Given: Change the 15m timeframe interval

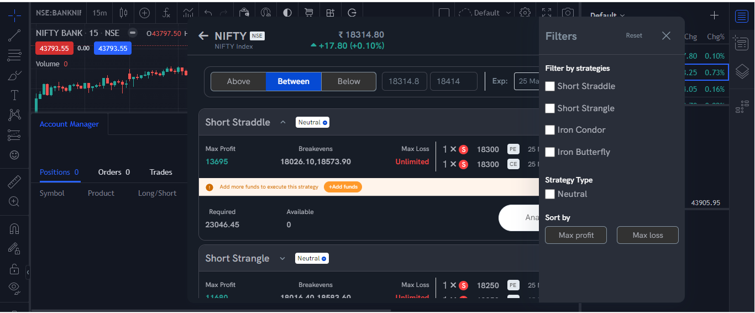Looking at the screenshot, I should 99,13.
